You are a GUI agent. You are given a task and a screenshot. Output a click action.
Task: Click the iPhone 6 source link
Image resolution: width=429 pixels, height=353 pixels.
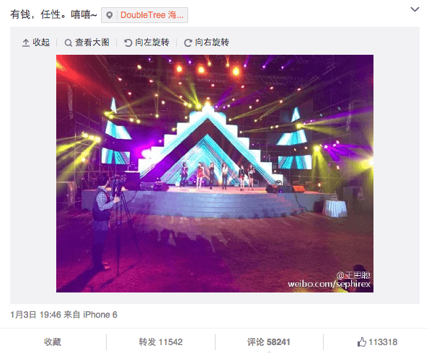point(100,315)
